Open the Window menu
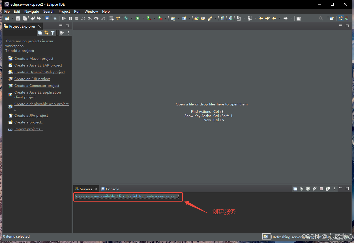 coord(91,12)
